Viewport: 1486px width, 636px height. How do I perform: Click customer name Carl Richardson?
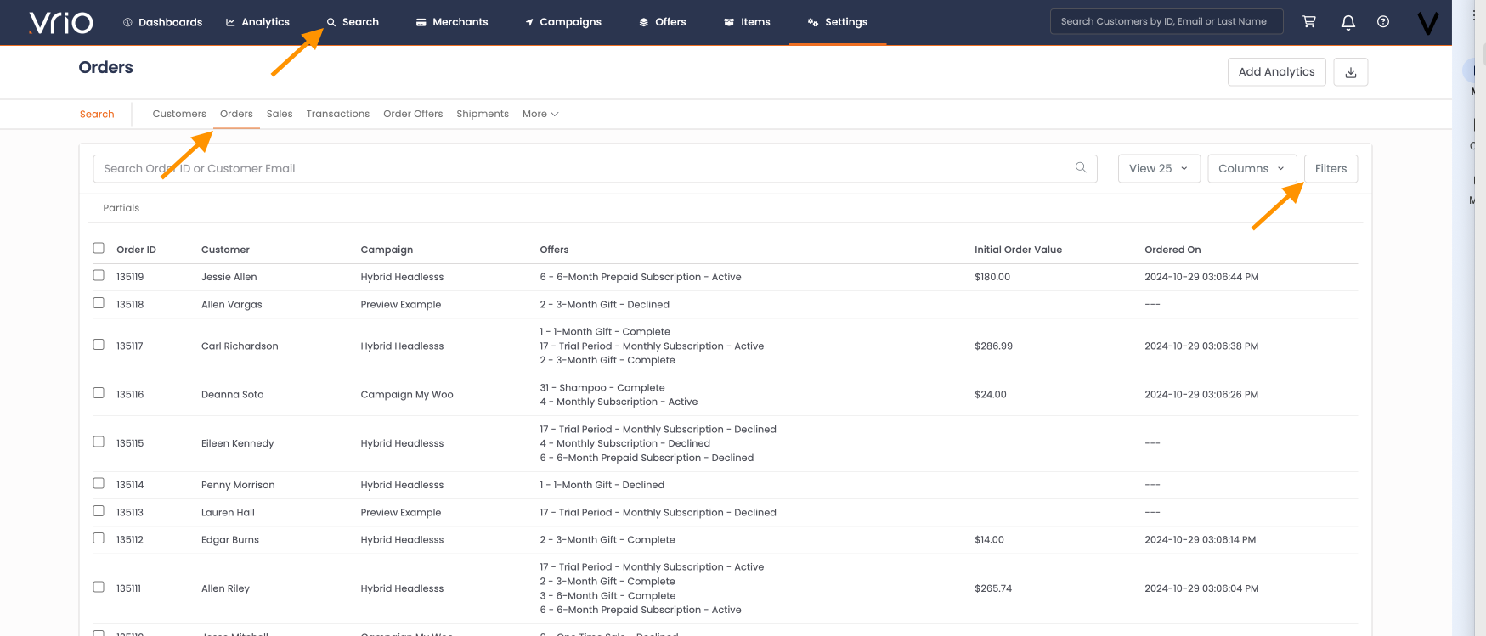[x=240, y=346]
